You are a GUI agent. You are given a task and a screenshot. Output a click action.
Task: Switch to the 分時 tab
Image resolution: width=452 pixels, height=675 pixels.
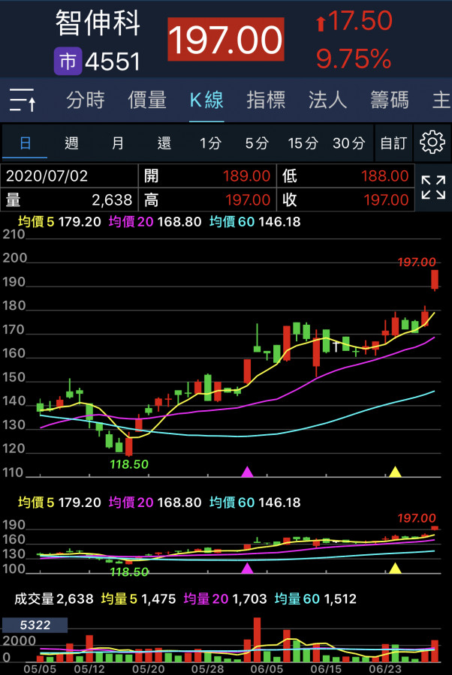coord(85,100)
